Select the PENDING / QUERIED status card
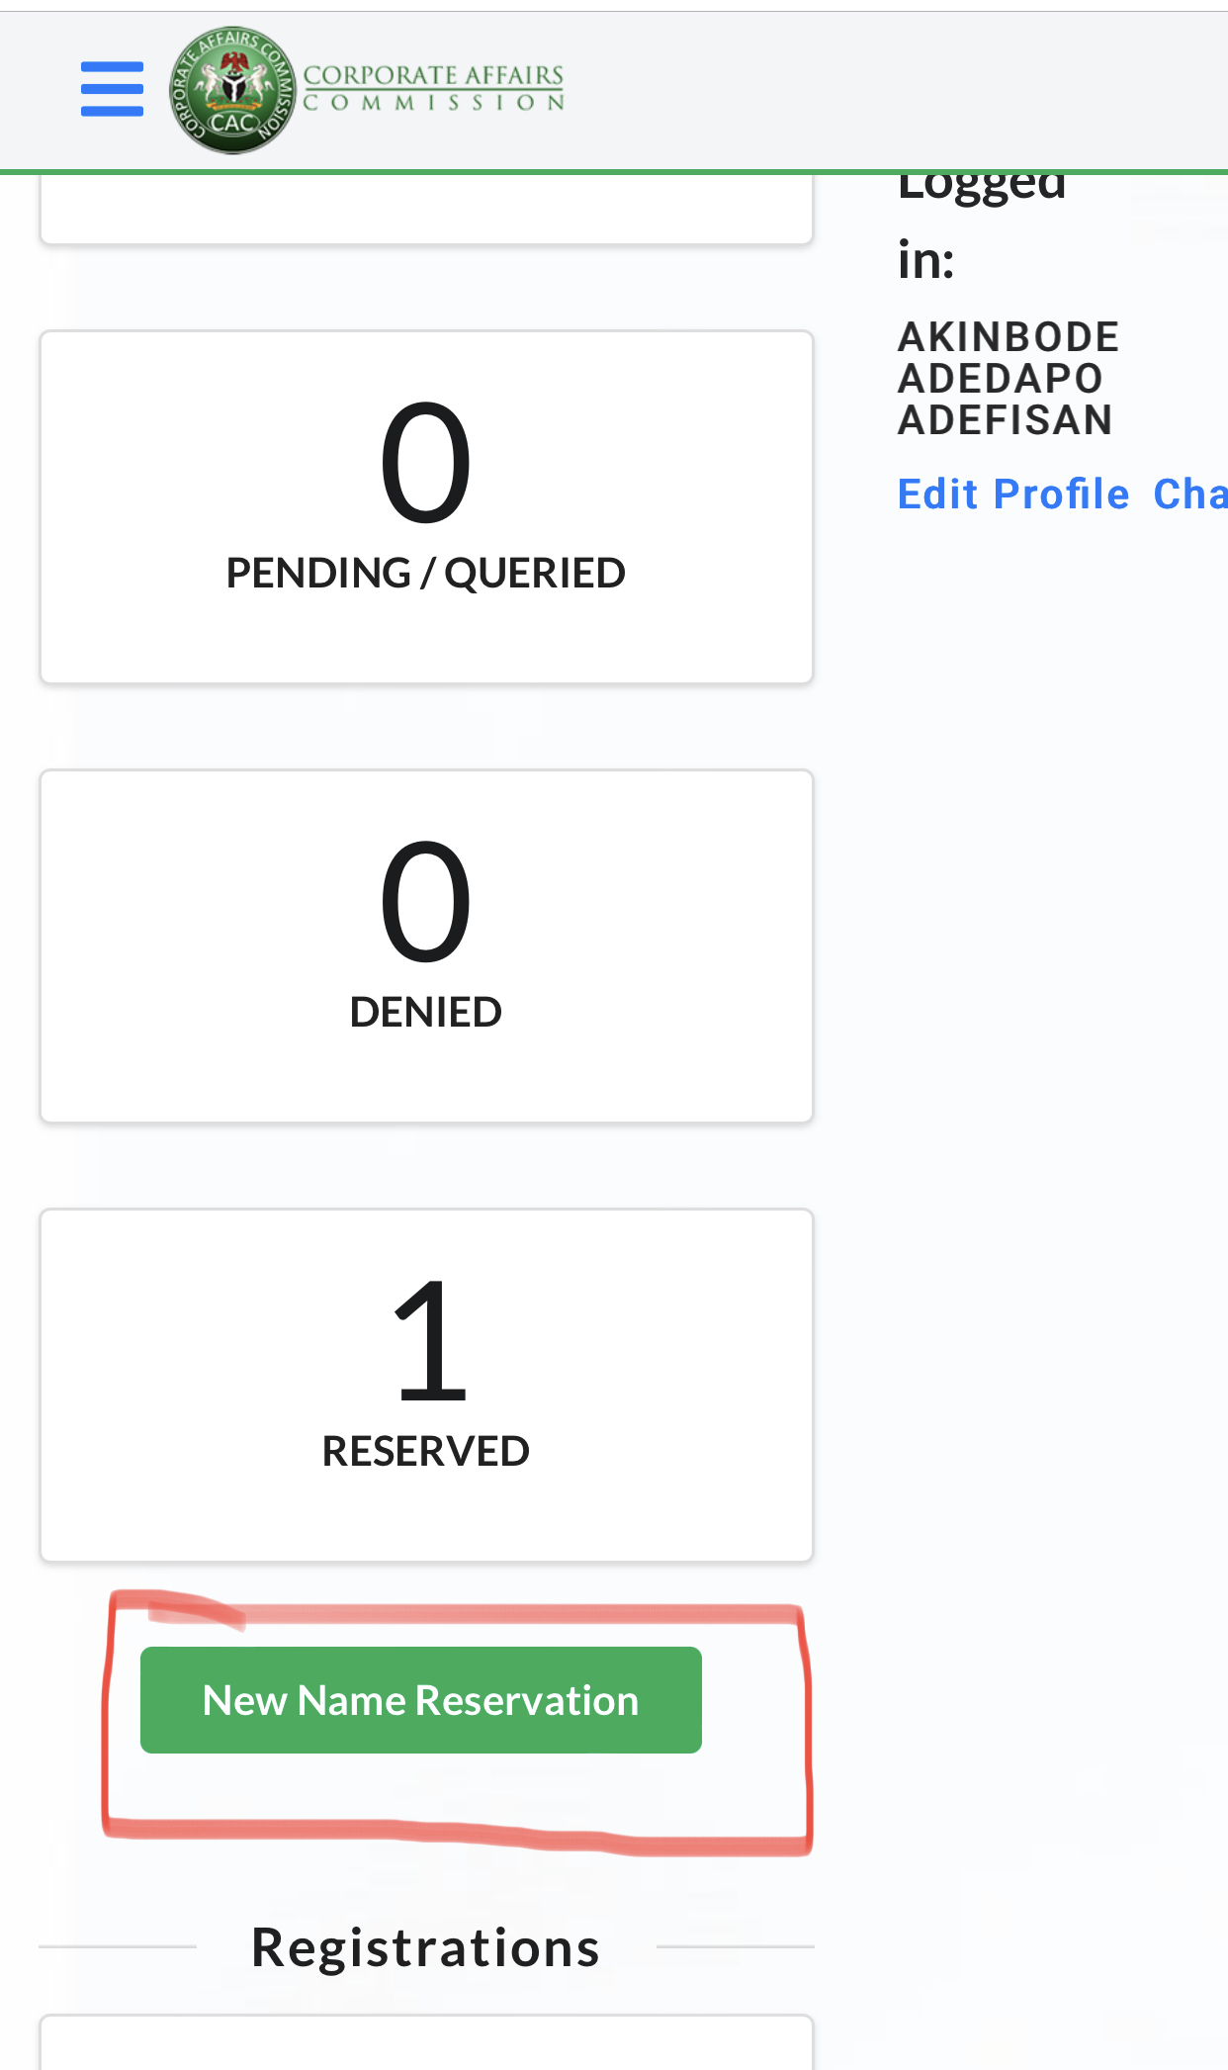This screenshot has height=2070, width=1228. coord(426,505)
